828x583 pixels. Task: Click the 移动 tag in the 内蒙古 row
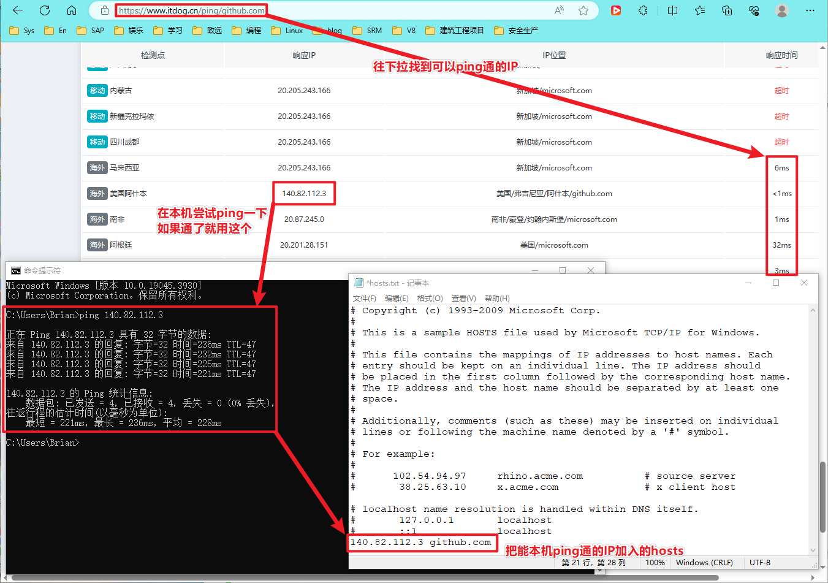97,91
